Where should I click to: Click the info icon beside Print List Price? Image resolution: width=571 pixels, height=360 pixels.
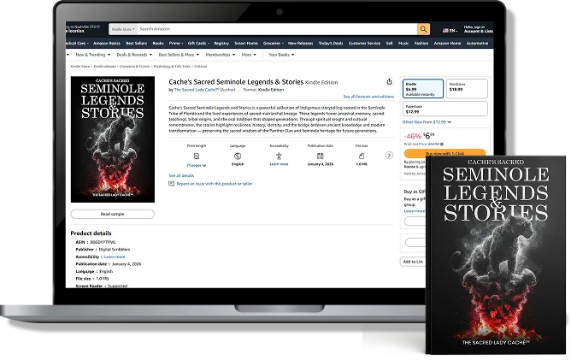442,145
